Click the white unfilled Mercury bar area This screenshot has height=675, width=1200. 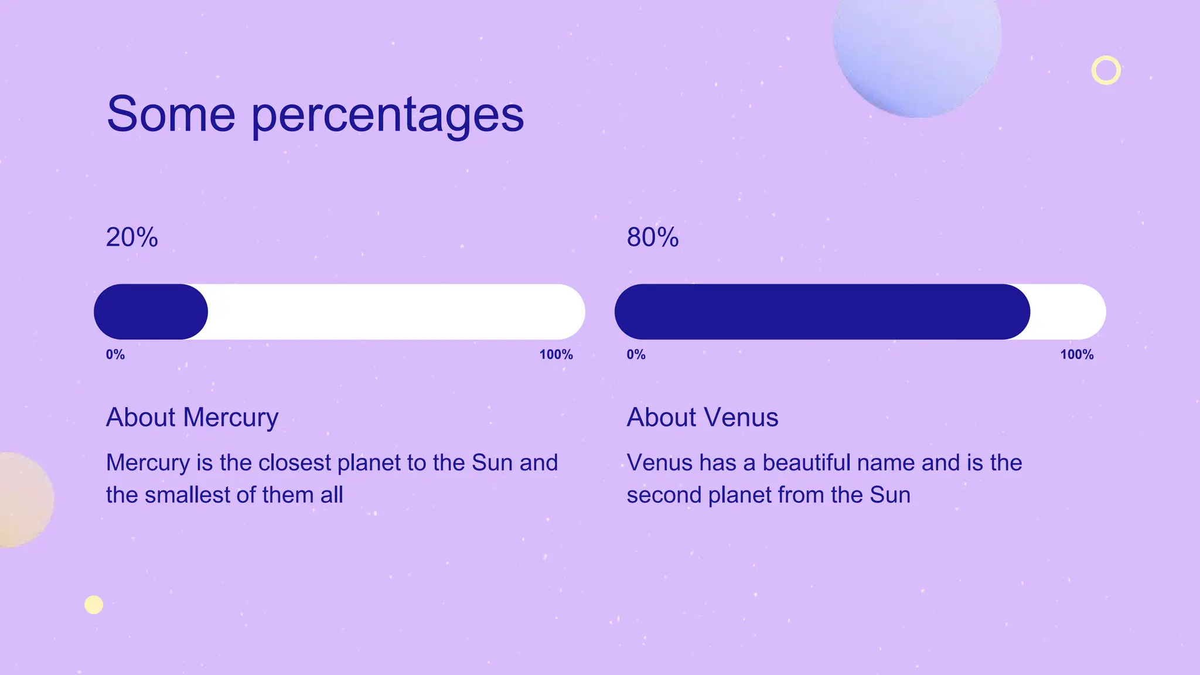tap(396, 312)
